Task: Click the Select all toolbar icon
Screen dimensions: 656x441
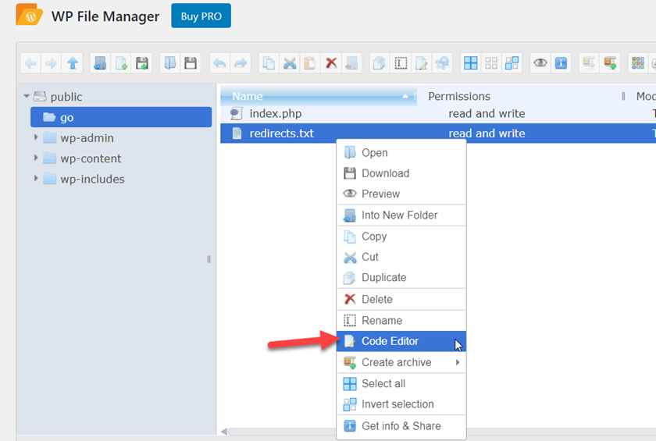Action: (x=471, y=63)
